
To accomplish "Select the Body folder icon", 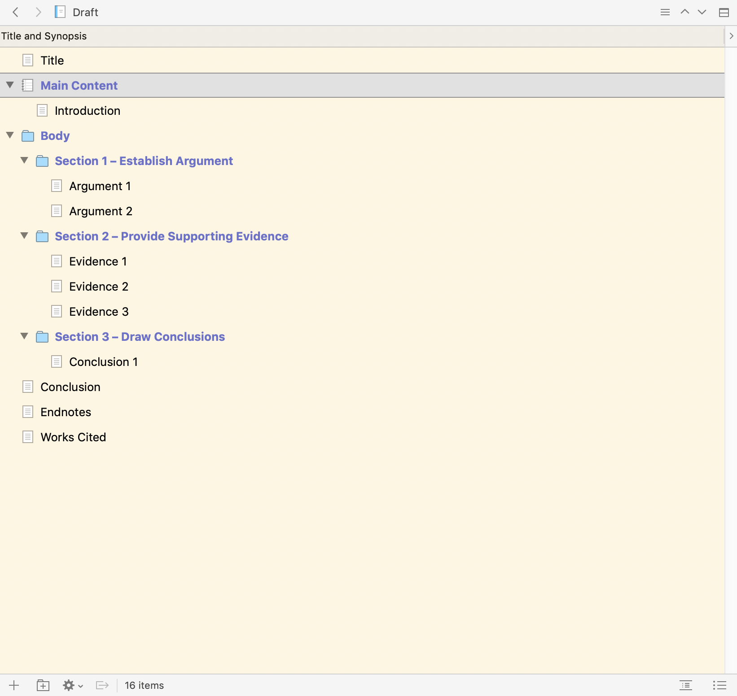I will coord(27,135).
